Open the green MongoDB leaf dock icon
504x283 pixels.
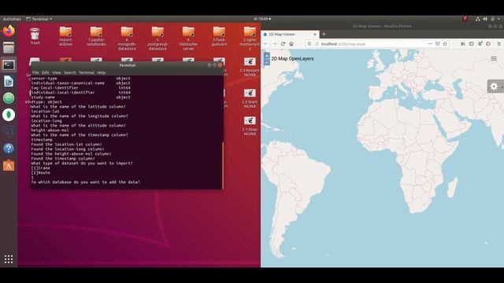click(x=9, y=115)
